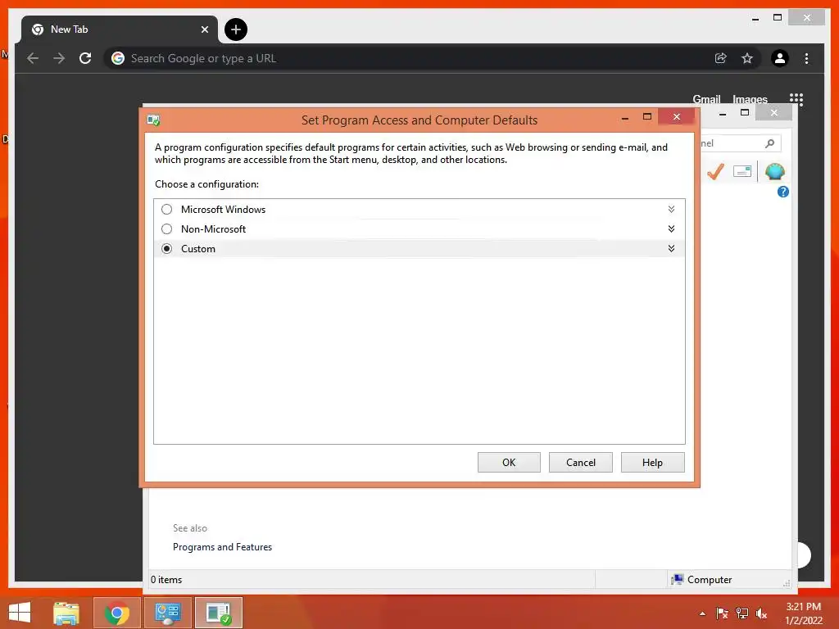This screenshot has width=839, height=629.
Task: Minimize the Control Panel window
Action: [x=723, y=113]
